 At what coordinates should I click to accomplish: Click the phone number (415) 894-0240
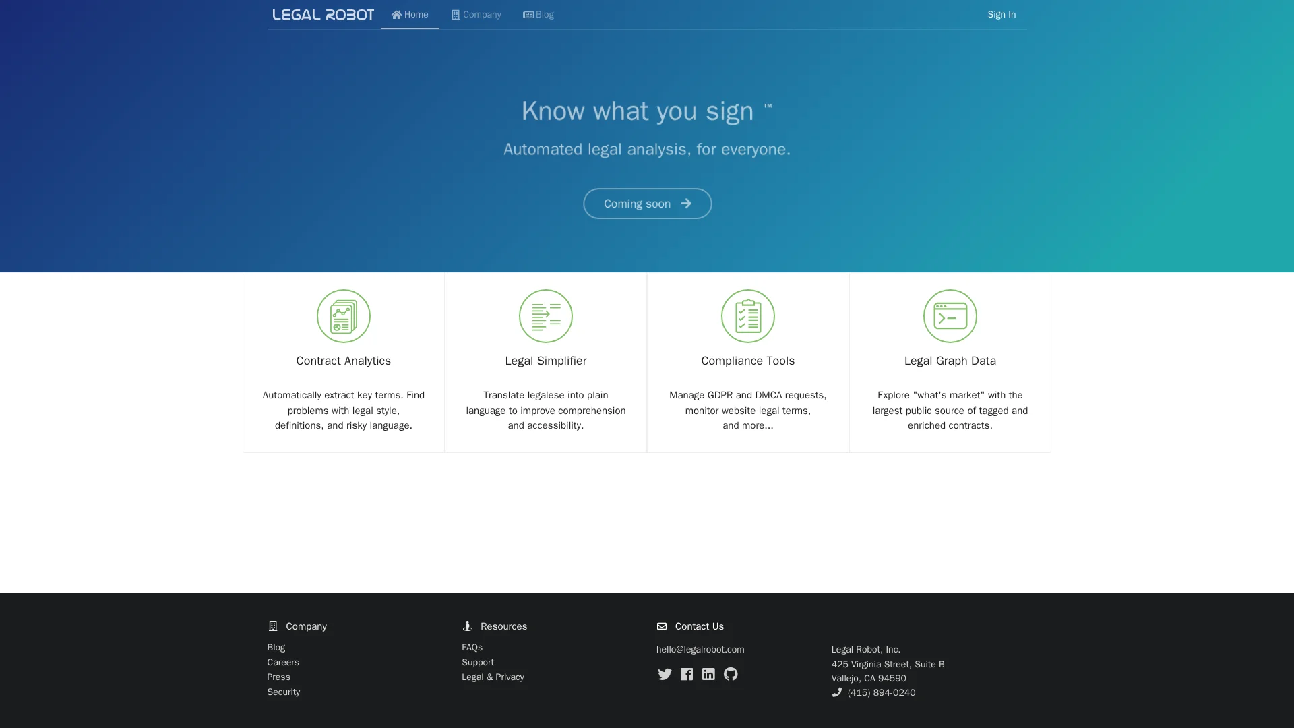click(881, 692)
